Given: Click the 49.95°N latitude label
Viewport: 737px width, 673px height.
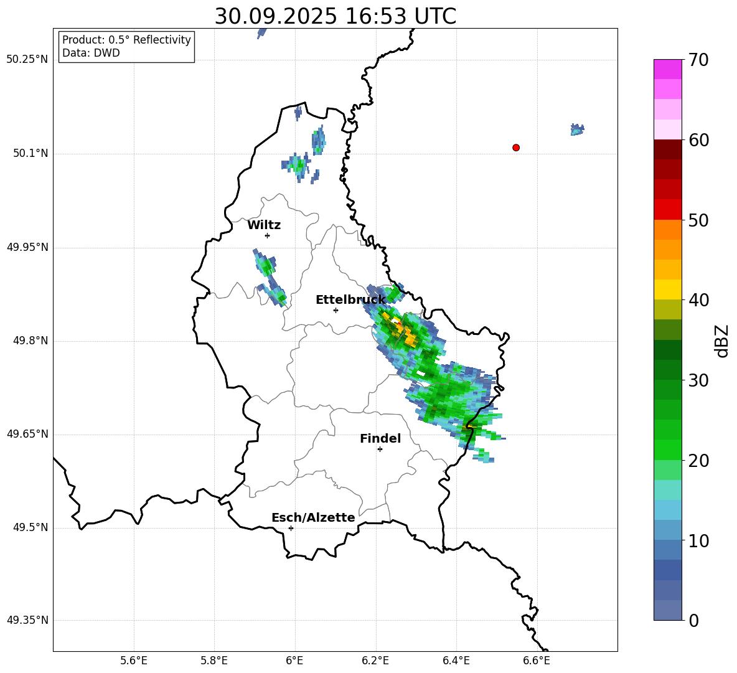Looking at the screenshot, I should 27,247.
